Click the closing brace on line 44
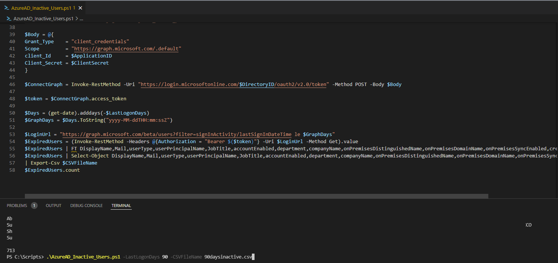The width and height of the screenshot is (558, 263). tap(26, 70)
